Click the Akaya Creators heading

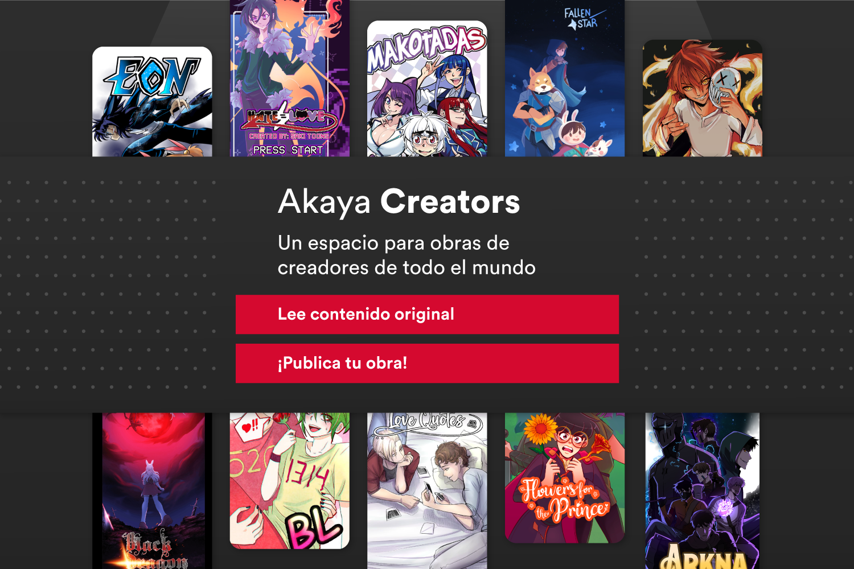pyautogui.click(x=399, y=201)
